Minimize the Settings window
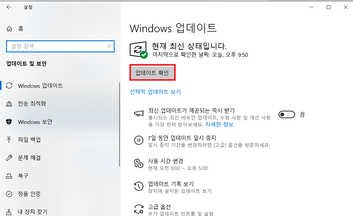The height and width of the screenshot is (216, 353). click(x=312, y=7)
